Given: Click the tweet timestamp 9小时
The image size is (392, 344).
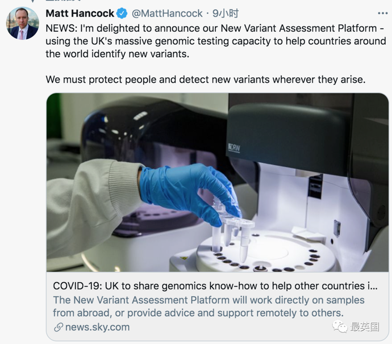Looking at the screenshot, I should click(x=226, y=13).
